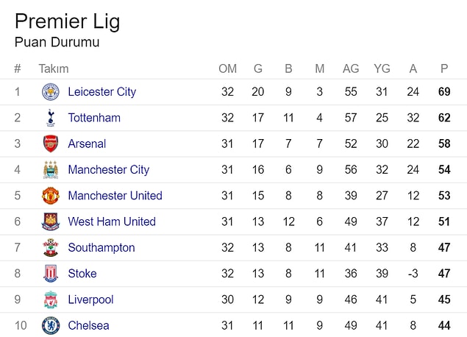Select the Chelsea team name
The image size is (467, 337).
click(88, 325)
